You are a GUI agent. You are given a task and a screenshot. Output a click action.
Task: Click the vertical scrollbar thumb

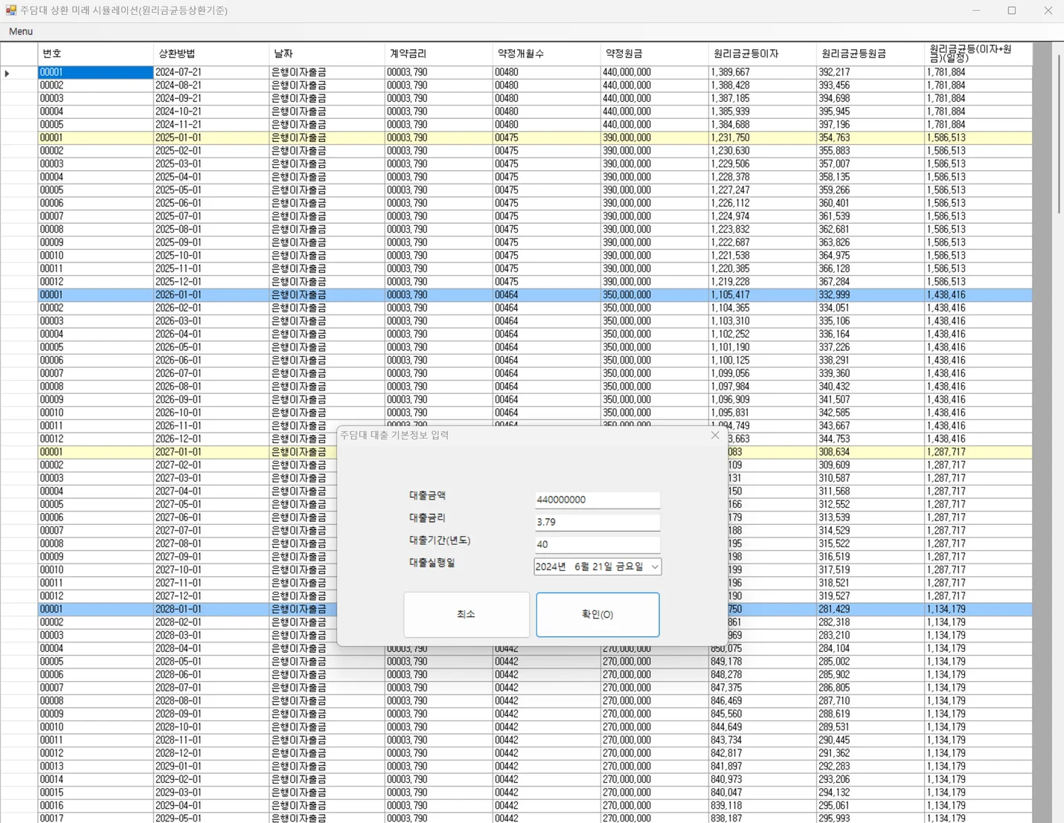point(1059,134)
